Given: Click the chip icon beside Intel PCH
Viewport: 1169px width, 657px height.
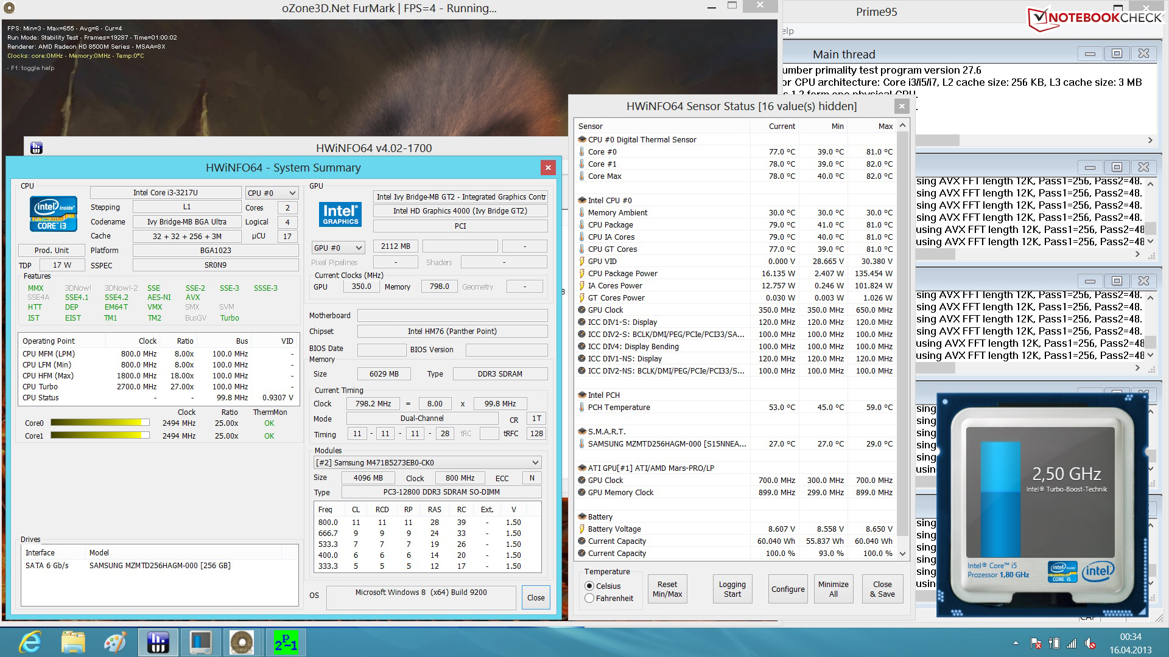Looking at the screenshot, I should 581,395.
